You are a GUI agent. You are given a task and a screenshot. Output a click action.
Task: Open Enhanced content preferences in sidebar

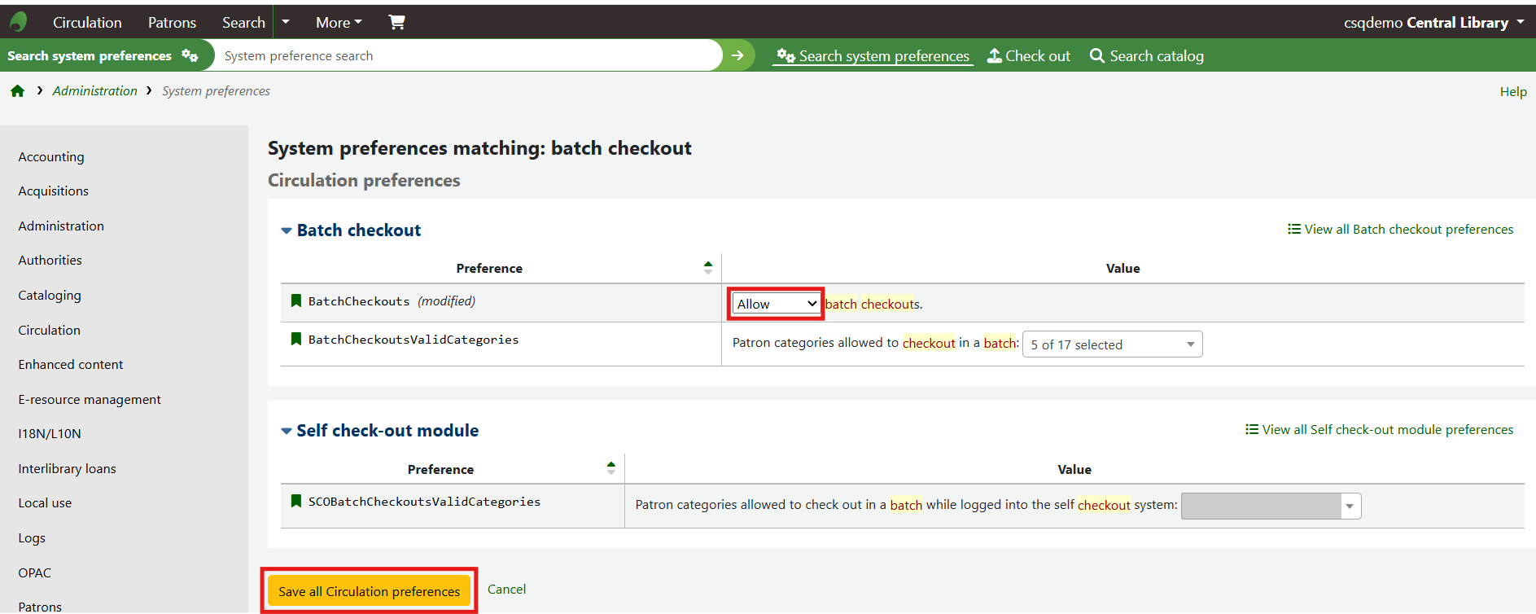pos(71,365)
